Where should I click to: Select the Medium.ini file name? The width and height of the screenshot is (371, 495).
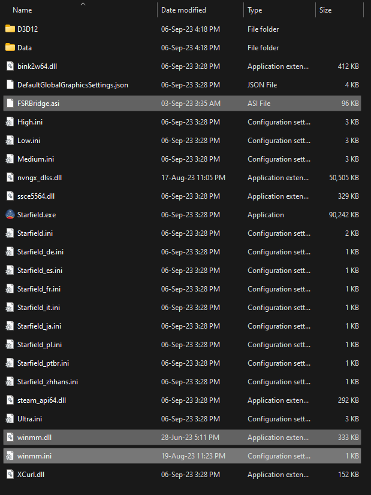tap(35, 159)
